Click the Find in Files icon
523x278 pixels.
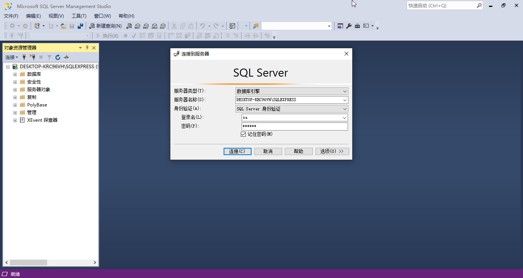(x=256, y=26)
